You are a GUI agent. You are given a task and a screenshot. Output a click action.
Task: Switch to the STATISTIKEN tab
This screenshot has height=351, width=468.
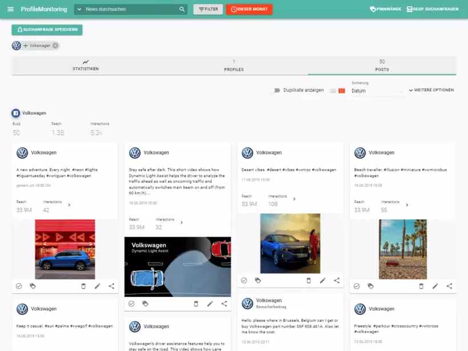pyautogui.click(x=86, y=66)
